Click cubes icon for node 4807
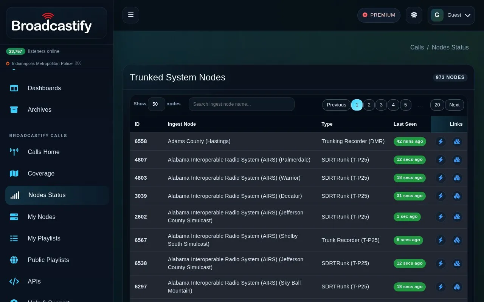 coord(457,160)
